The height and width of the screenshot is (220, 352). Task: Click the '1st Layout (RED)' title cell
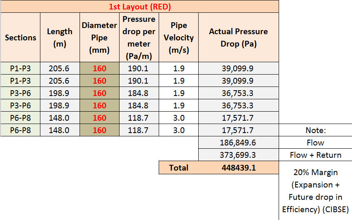tap(139, 7)
